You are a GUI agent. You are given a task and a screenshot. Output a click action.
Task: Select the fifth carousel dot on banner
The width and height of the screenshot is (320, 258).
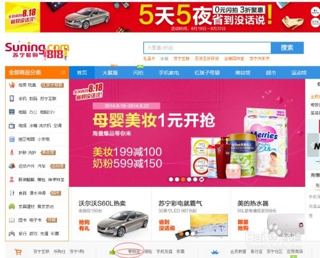click(x=195, y=179)
